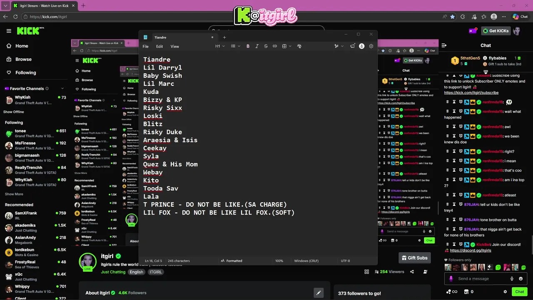Click the English language tag
533x300 pixels.
[136, 272]
